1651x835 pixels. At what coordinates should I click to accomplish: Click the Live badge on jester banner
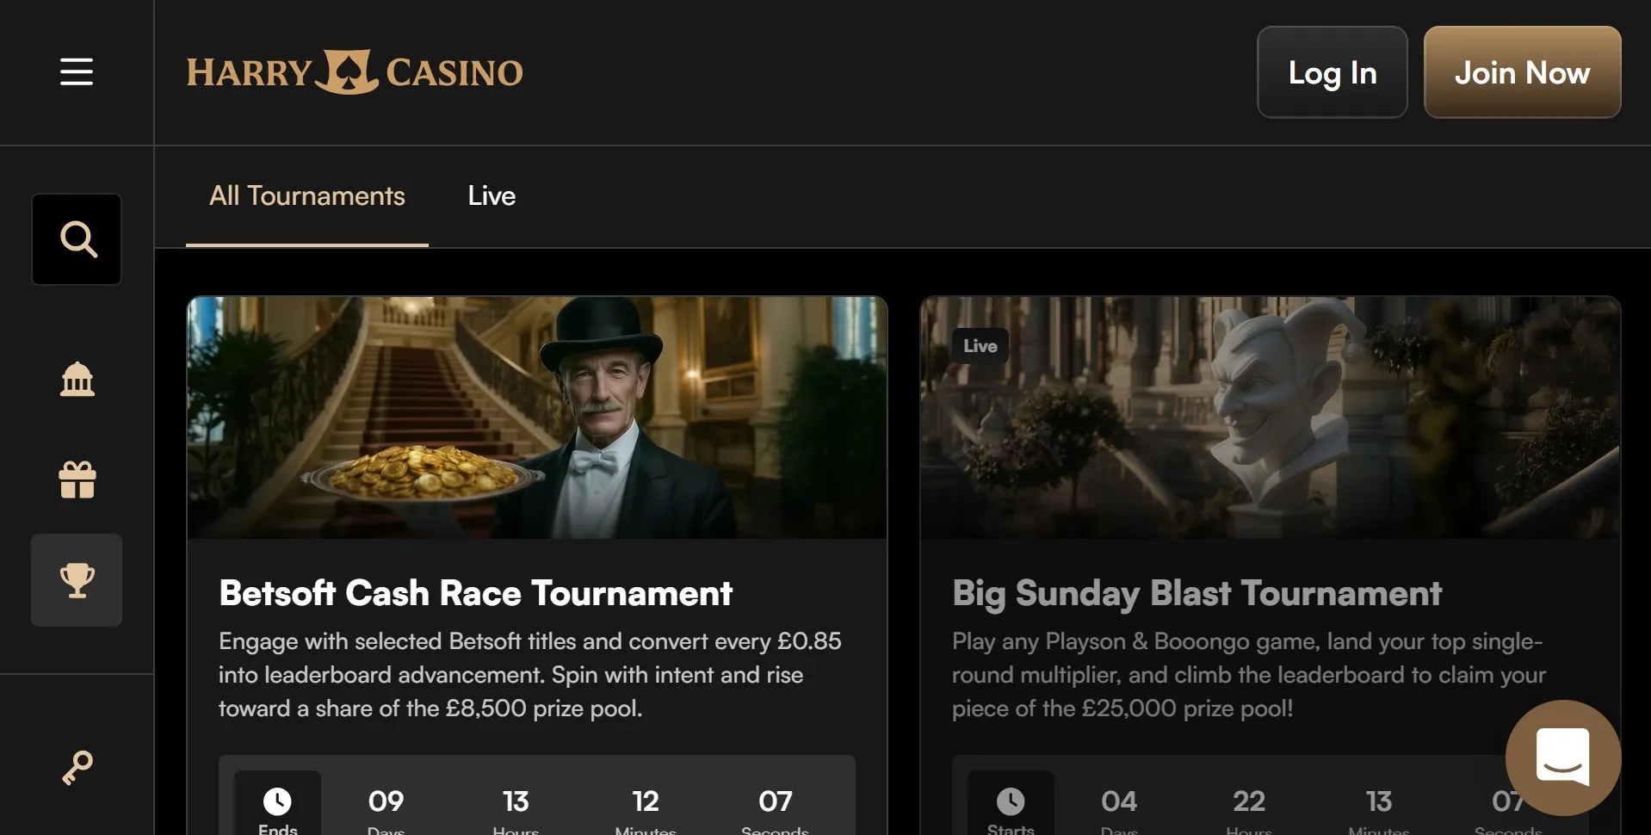(x=980, y=346)
